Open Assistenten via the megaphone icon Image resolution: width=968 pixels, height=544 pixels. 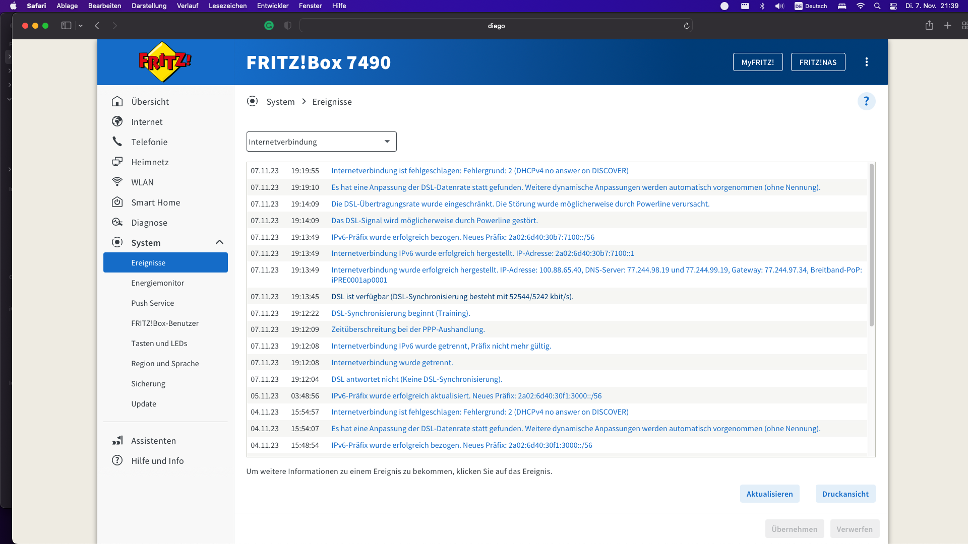[117, 440]
